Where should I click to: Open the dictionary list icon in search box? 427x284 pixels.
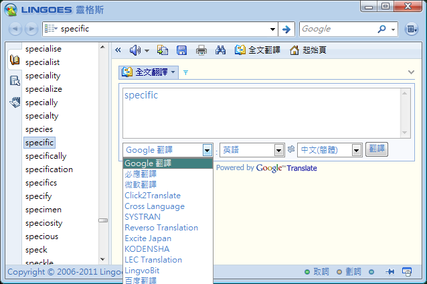[x=51, y=29]
